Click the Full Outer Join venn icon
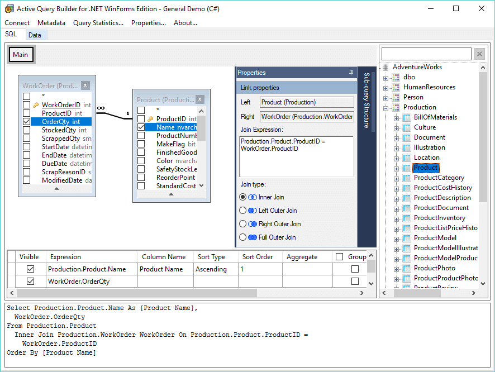The image size is (495, 372). 252,237
